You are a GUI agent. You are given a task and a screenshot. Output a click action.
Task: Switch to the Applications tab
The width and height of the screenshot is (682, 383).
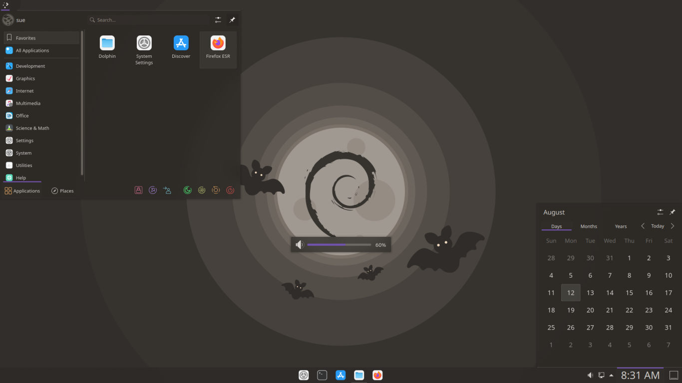point(22,191)
